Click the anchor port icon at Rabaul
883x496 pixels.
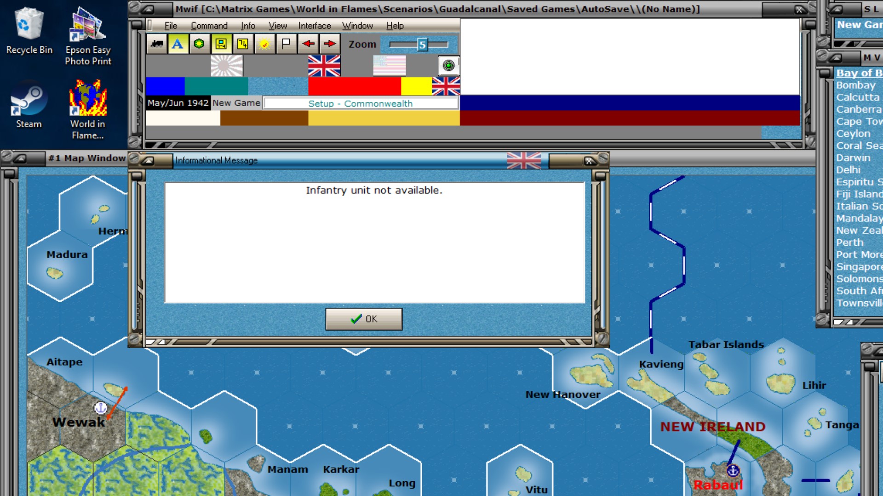pyautogui.click(x=733, y=471)
